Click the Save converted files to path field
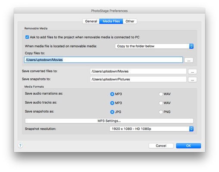Screen dimensions: 219x172 click(138, 71)
